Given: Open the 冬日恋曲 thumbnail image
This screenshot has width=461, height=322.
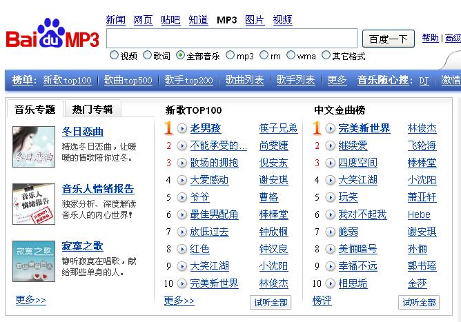Looking at the screenshot, I should pyautogui.click(x=34, y=147).
